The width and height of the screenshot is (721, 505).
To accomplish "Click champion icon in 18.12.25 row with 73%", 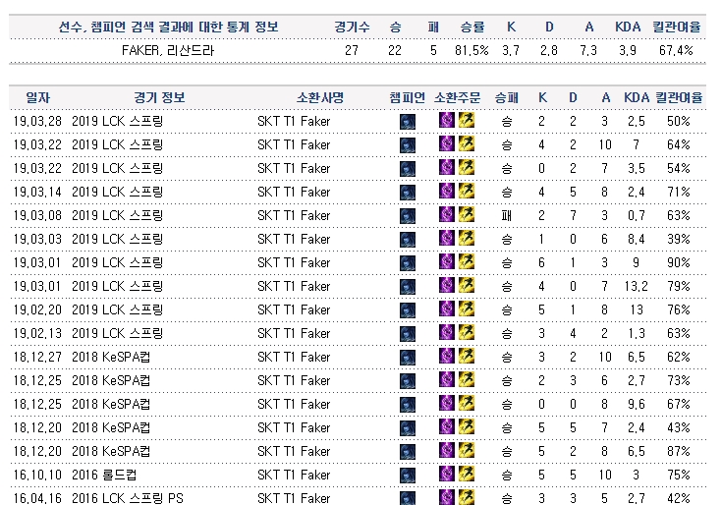I will pos(408,381).
